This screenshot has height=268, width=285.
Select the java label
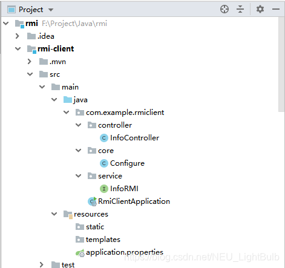(80, 100)
